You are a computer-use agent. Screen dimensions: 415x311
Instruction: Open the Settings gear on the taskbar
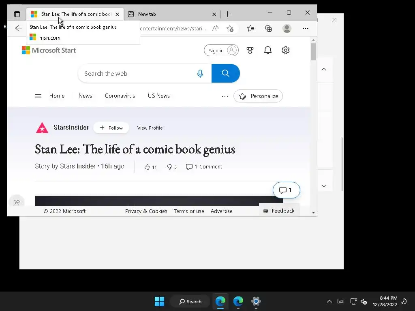point(256,301)
